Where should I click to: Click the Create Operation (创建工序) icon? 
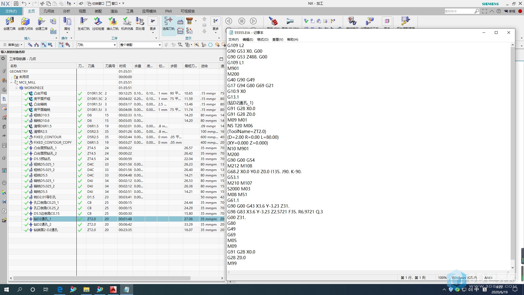(x=41, y=23)
